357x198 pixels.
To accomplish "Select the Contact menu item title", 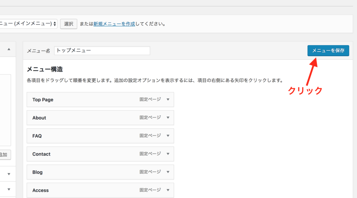I will [41, 154].
